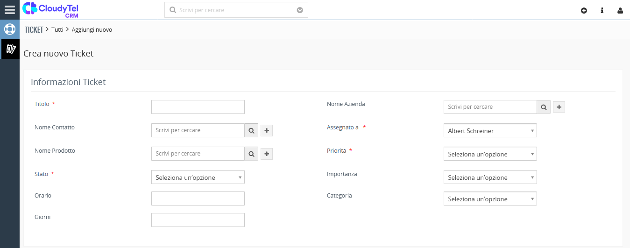
Task: Add new company with plus button
Action: 559,107
